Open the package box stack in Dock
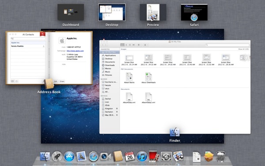The image size is (265, 166). tap(209, 157)
